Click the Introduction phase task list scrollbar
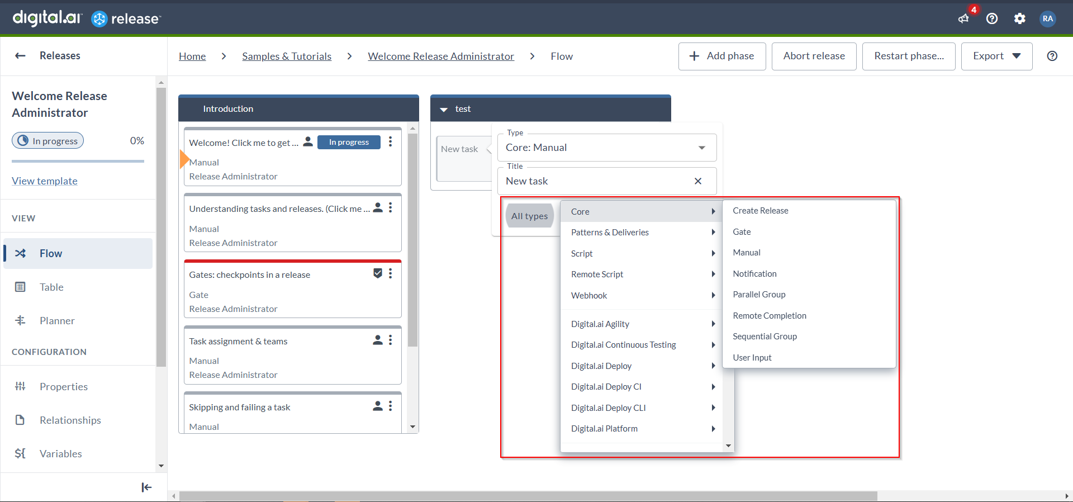 413,240
